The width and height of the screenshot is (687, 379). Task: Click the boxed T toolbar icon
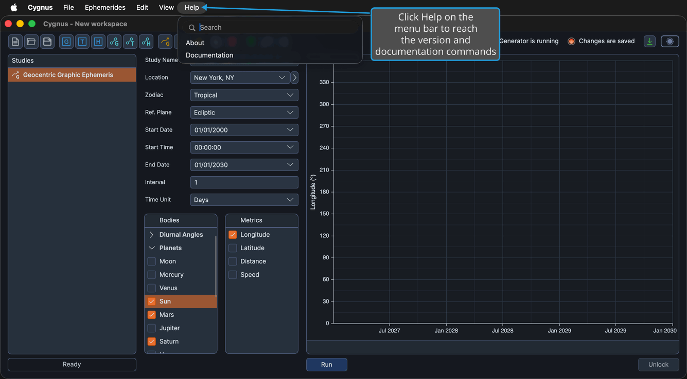82,42
